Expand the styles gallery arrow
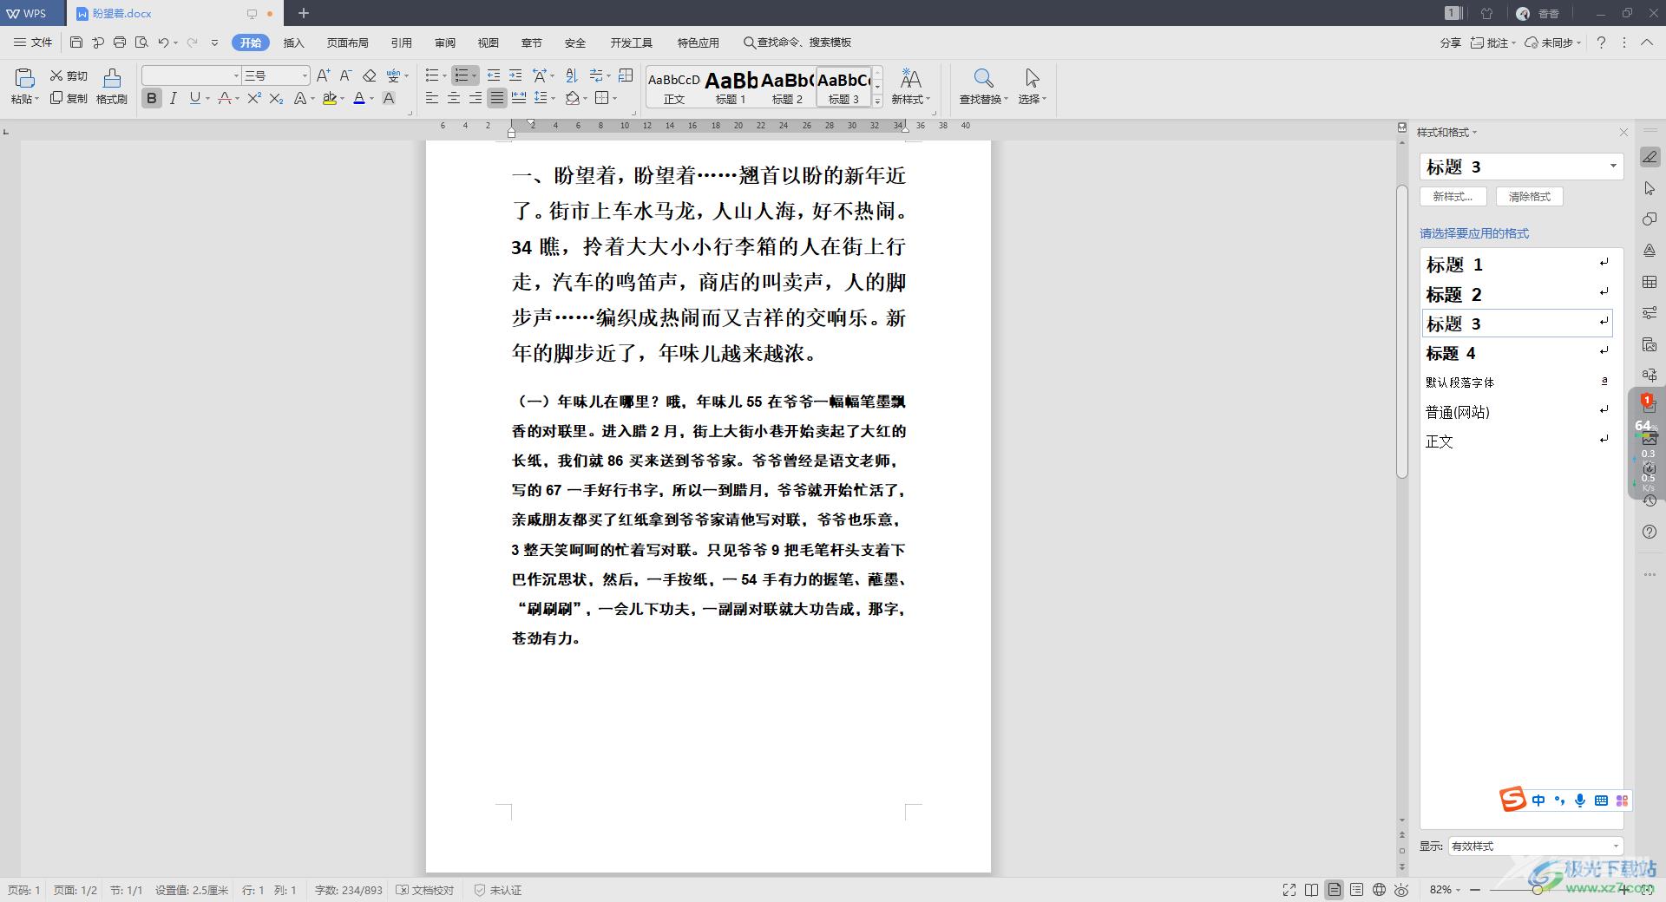1666x902 pixels. 877,101
